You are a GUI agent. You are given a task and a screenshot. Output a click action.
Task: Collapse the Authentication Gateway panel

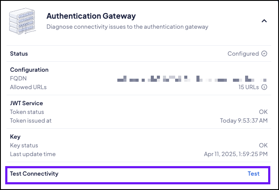click(x=264, y=20)
